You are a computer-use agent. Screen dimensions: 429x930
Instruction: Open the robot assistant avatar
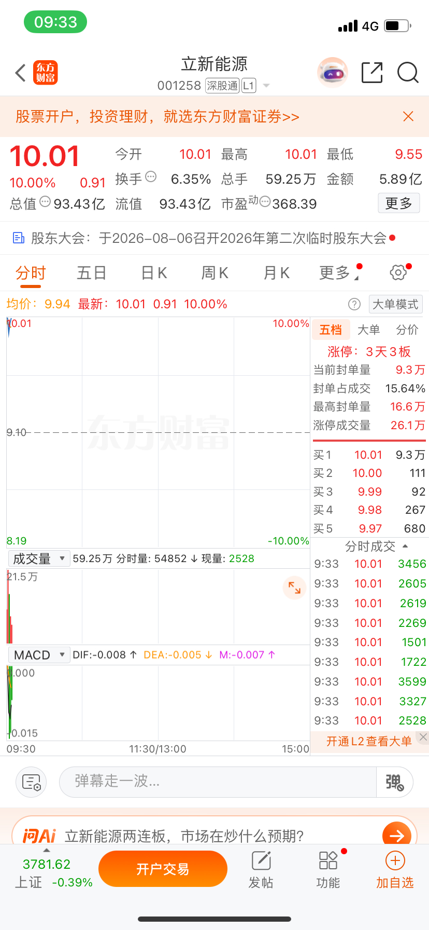[333, 73]
